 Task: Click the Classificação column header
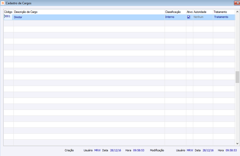[173, 12]
